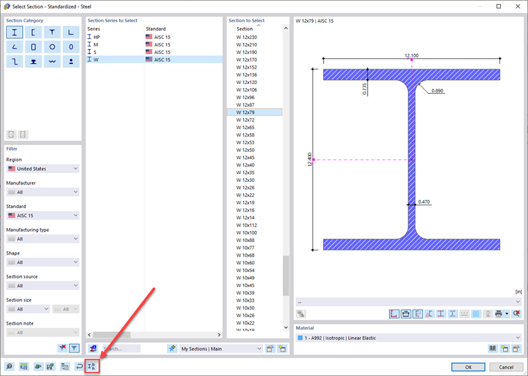Select section W 12x96
Image resolution: width=528 pixels, height=376 pixels.
255,97
